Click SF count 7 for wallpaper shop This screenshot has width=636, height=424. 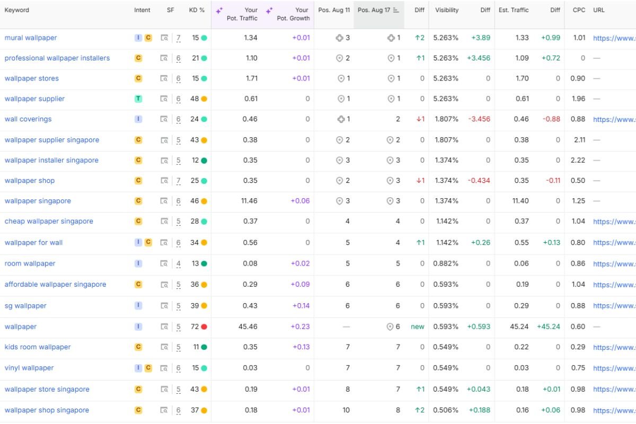click(179, 181)
